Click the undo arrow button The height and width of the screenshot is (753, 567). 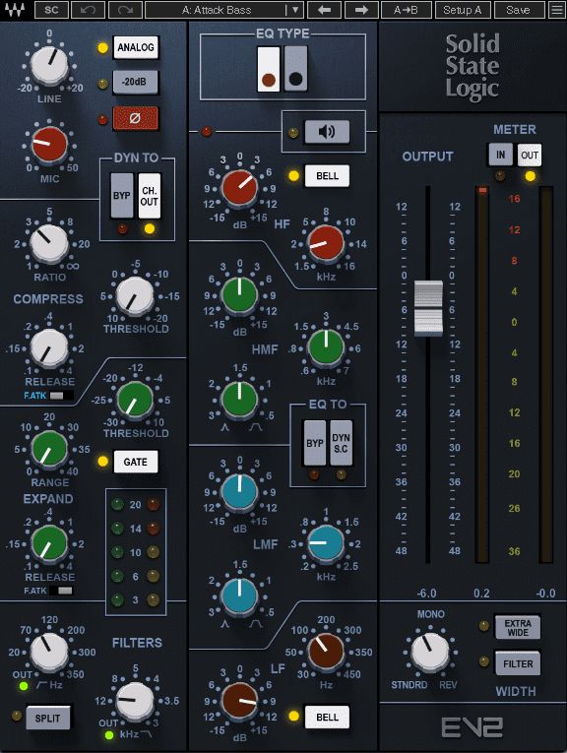click(x=88, y=10)
